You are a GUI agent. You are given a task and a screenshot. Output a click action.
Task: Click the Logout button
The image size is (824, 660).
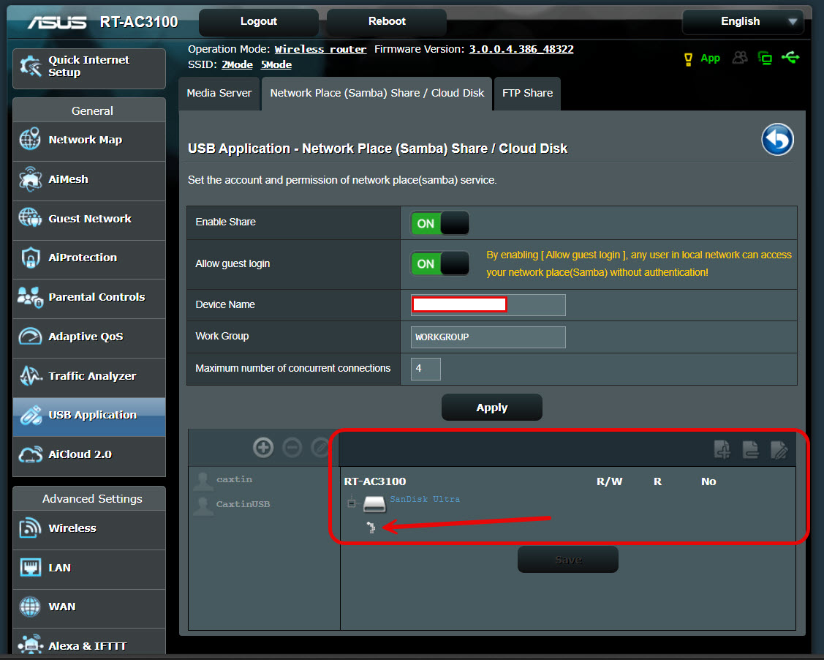point(259,21)
